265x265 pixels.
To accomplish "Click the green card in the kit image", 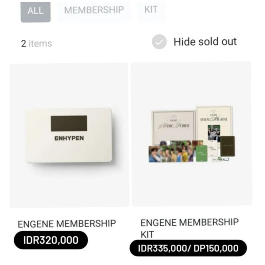I will click(201, 153).
